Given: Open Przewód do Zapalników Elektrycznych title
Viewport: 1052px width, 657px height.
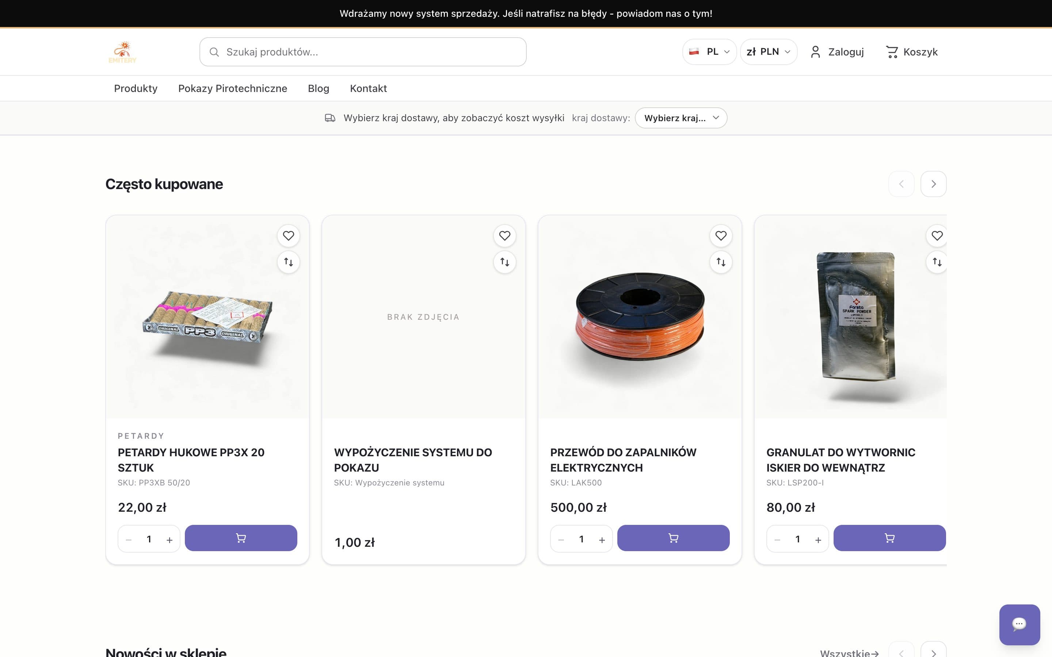Looking at the screenshot, I should tap(623, 460).
